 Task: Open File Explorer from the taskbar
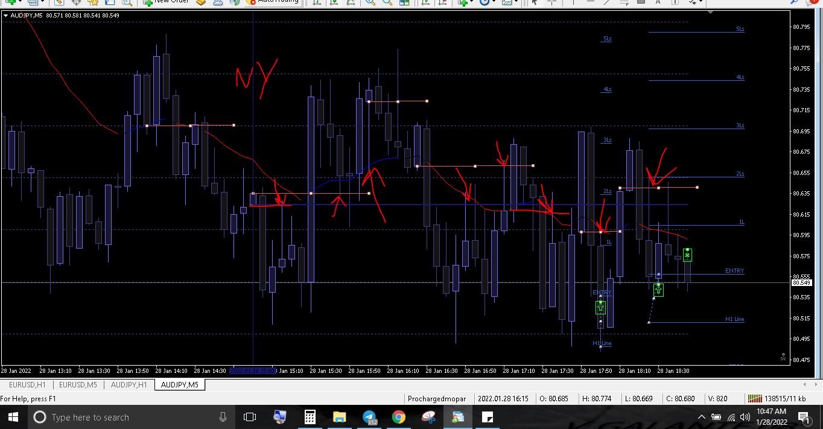340,417
